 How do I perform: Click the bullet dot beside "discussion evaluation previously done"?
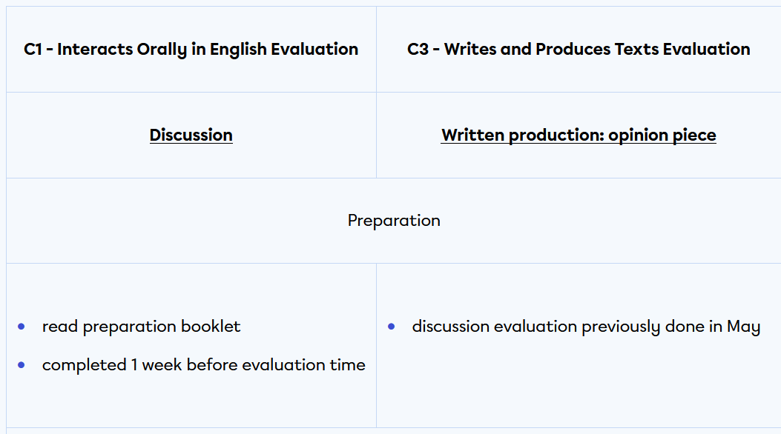(392, 327)
